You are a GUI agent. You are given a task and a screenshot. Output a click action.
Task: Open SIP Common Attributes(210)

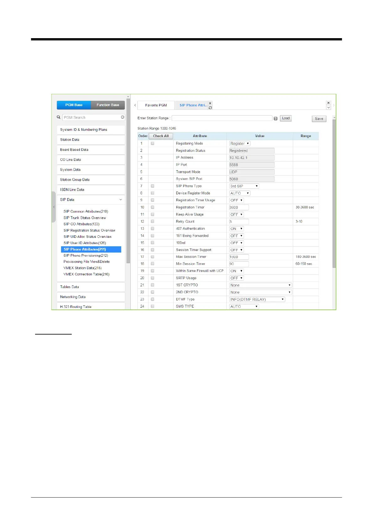pyautogui.click(x=86, y=212)
